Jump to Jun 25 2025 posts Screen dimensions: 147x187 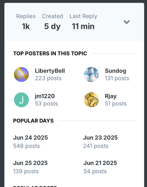pos(30,163)
